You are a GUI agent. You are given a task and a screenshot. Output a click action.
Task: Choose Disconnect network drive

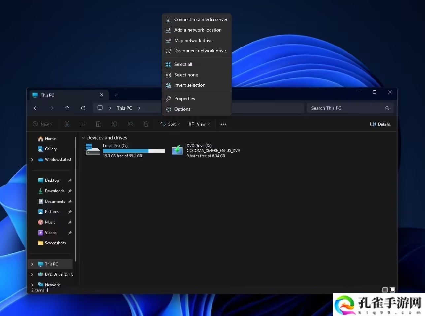[197, 51]
